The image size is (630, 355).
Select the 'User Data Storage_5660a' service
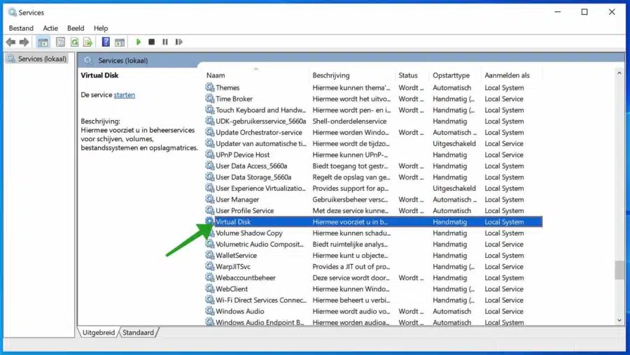(253, 177)
